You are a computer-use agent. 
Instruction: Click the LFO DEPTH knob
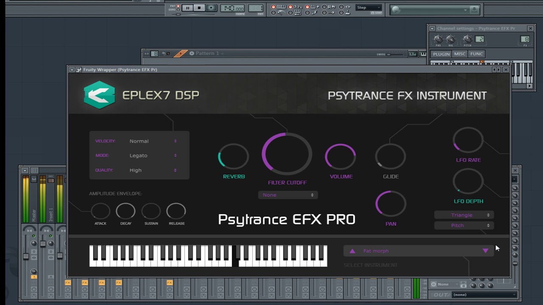468,181
